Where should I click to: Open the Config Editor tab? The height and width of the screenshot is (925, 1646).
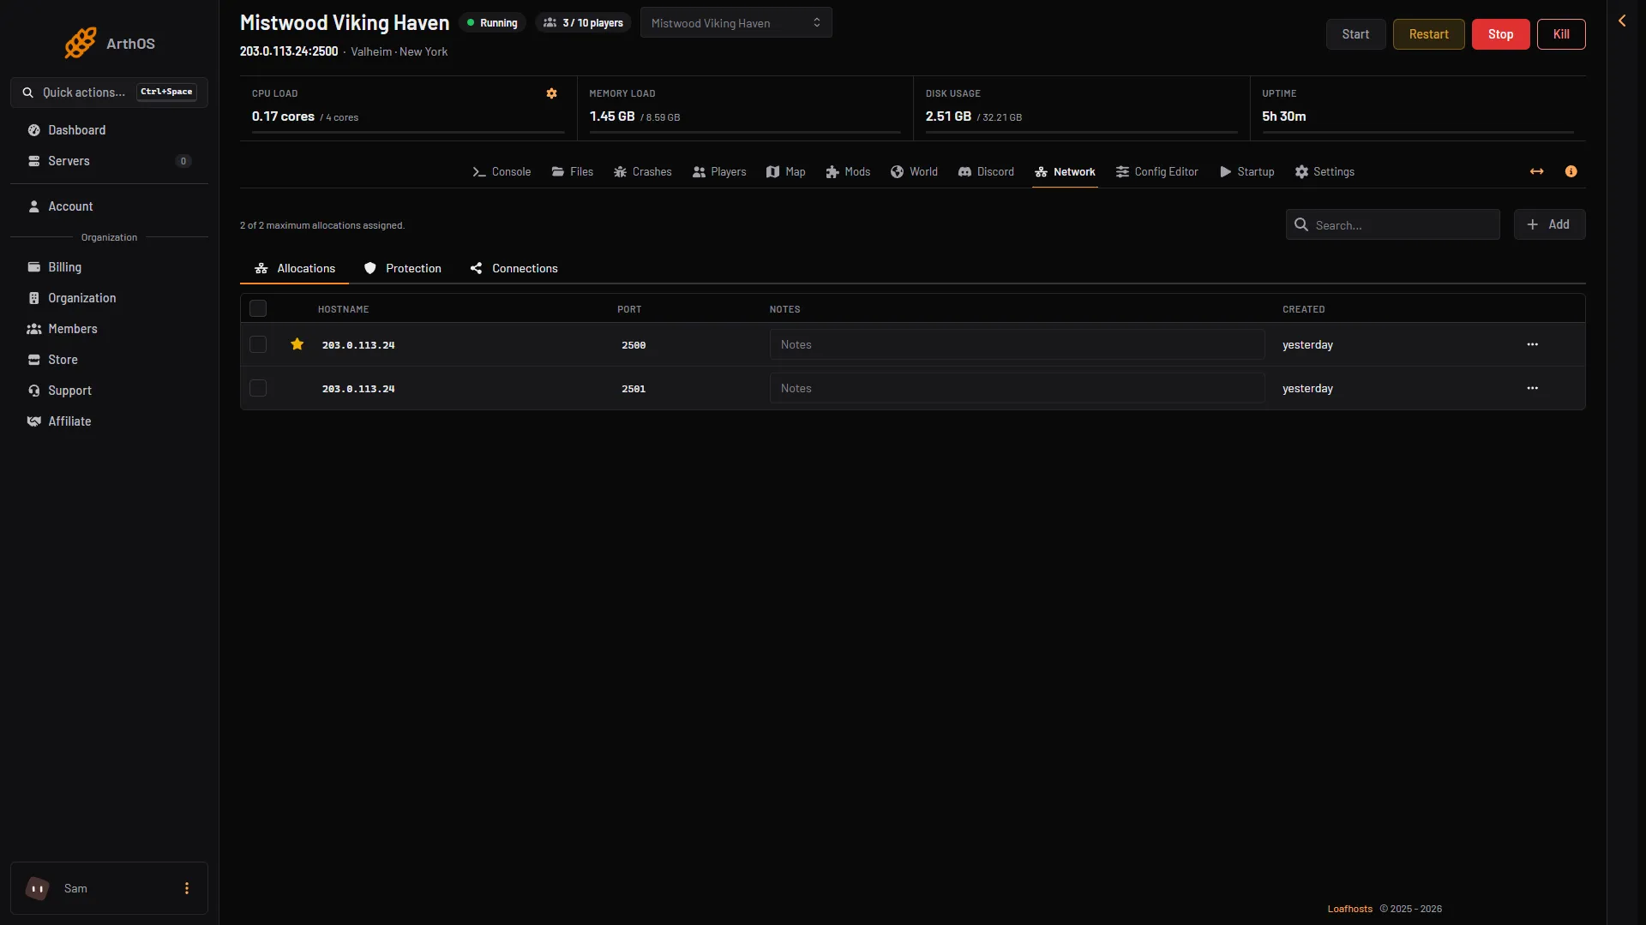click(x=1156, y=171)
